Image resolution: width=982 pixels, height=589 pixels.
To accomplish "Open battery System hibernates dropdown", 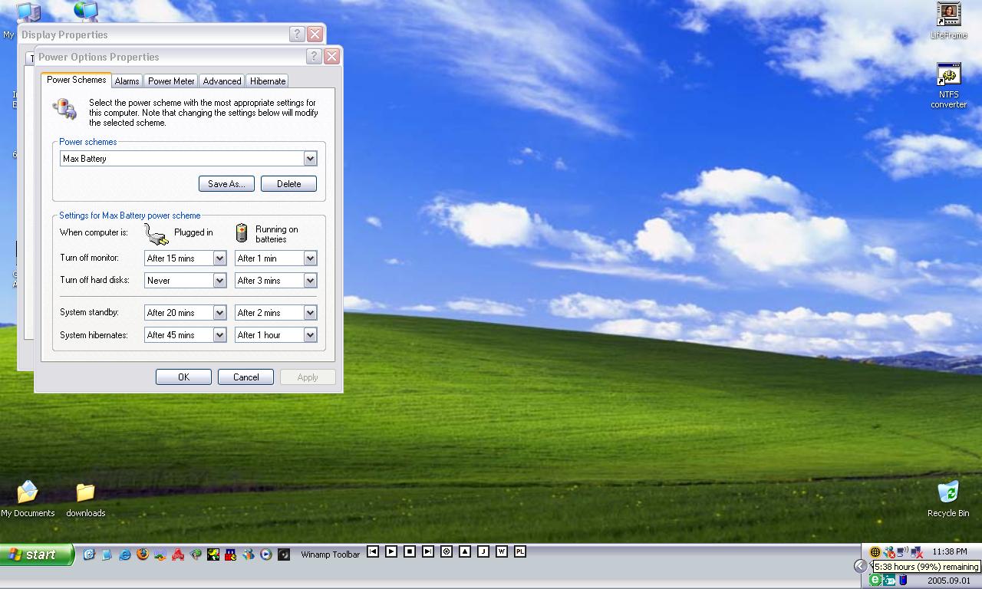I will (310, 335).
